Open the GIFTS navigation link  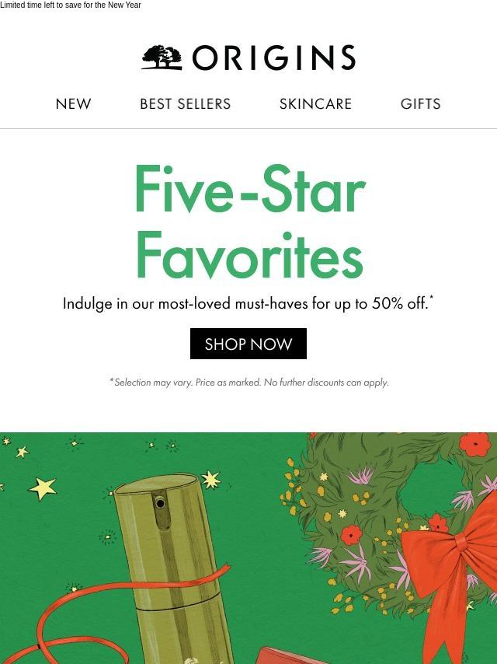(x=420, y=103)
